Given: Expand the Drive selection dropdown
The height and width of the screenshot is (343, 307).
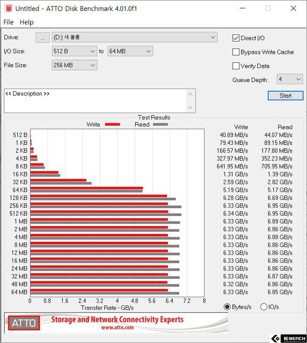Looking at the screenshot, I should pyautogui.click(x=135, y=37).
